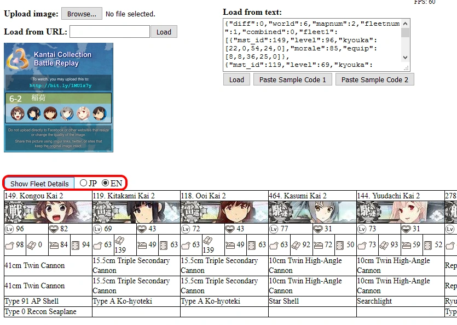Click the Lv icon for Kitakami

click(x=97, y=229)
